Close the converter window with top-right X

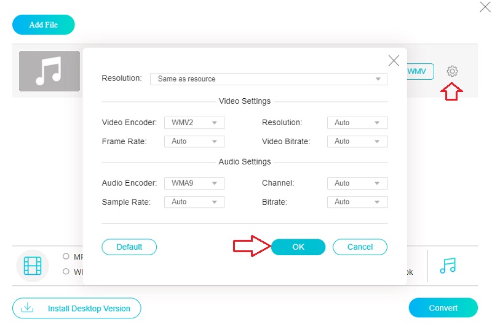point(484,7)
